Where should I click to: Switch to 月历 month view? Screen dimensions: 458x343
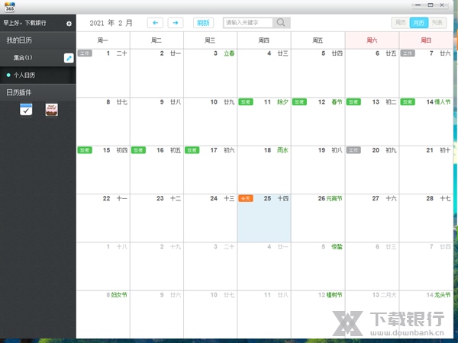click(x=420, y=23)
